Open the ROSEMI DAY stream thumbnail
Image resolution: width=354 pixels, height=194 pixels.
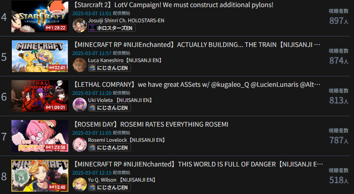coord(40,136)
